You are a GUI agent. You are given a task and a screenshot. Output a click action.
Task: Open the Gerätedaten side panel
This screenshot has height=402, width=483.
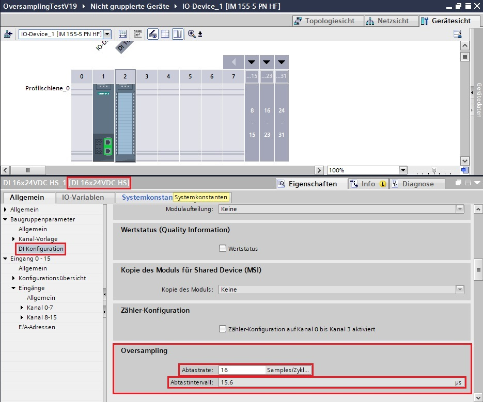pyautogui.click(x=479, y=100)
